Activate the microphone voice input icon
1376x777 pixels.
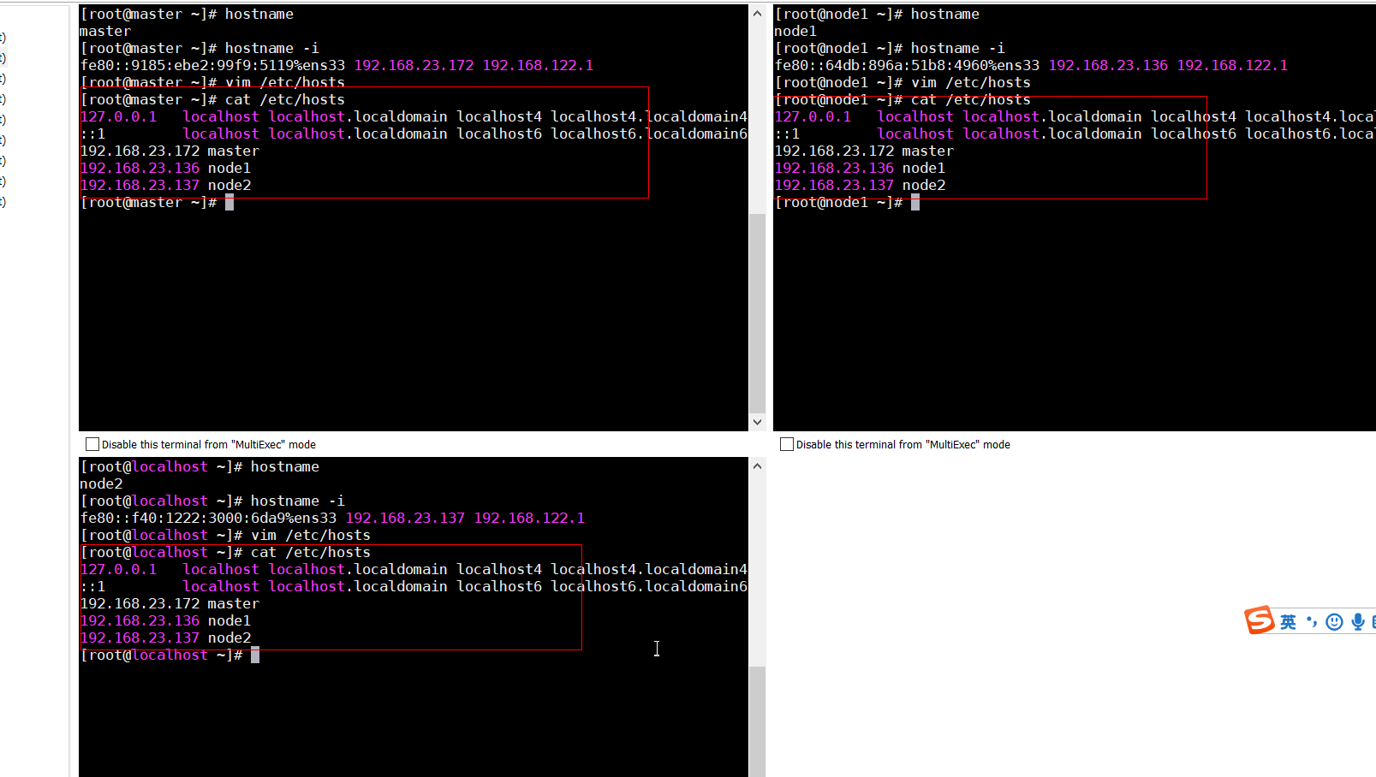click(x=1358, y=622)
